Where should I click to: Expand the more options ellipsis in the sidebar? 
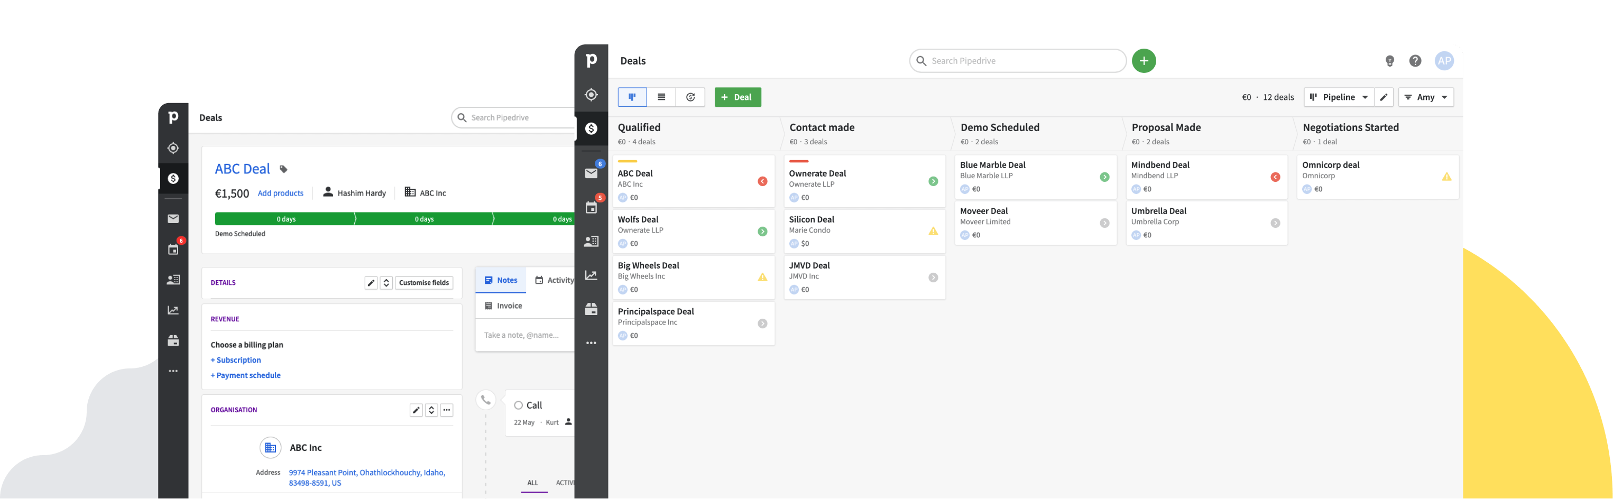coord(591,343)
